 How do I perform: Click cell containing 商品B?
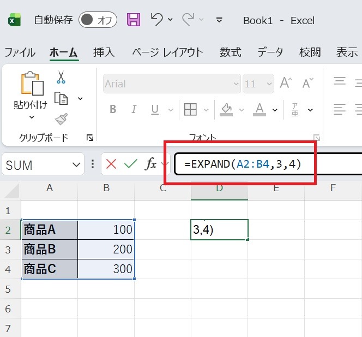click(x=50, y=250)
